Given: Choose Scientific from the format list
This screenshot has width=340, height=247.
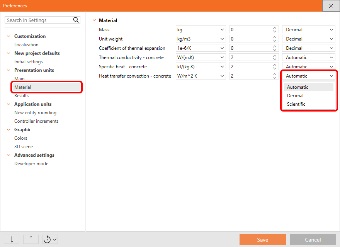Looking at the screenshot, I should pyautogui.click(x=296, y=104).
